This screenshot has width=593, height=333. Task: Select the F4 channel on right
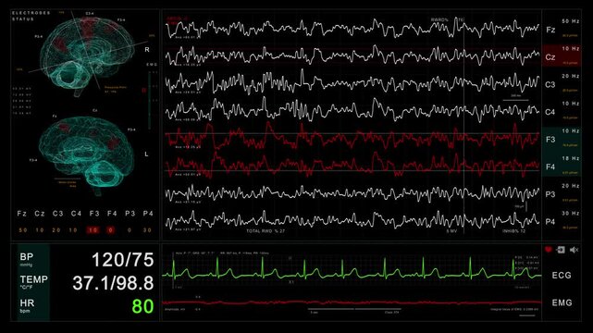tap(550, 166)
